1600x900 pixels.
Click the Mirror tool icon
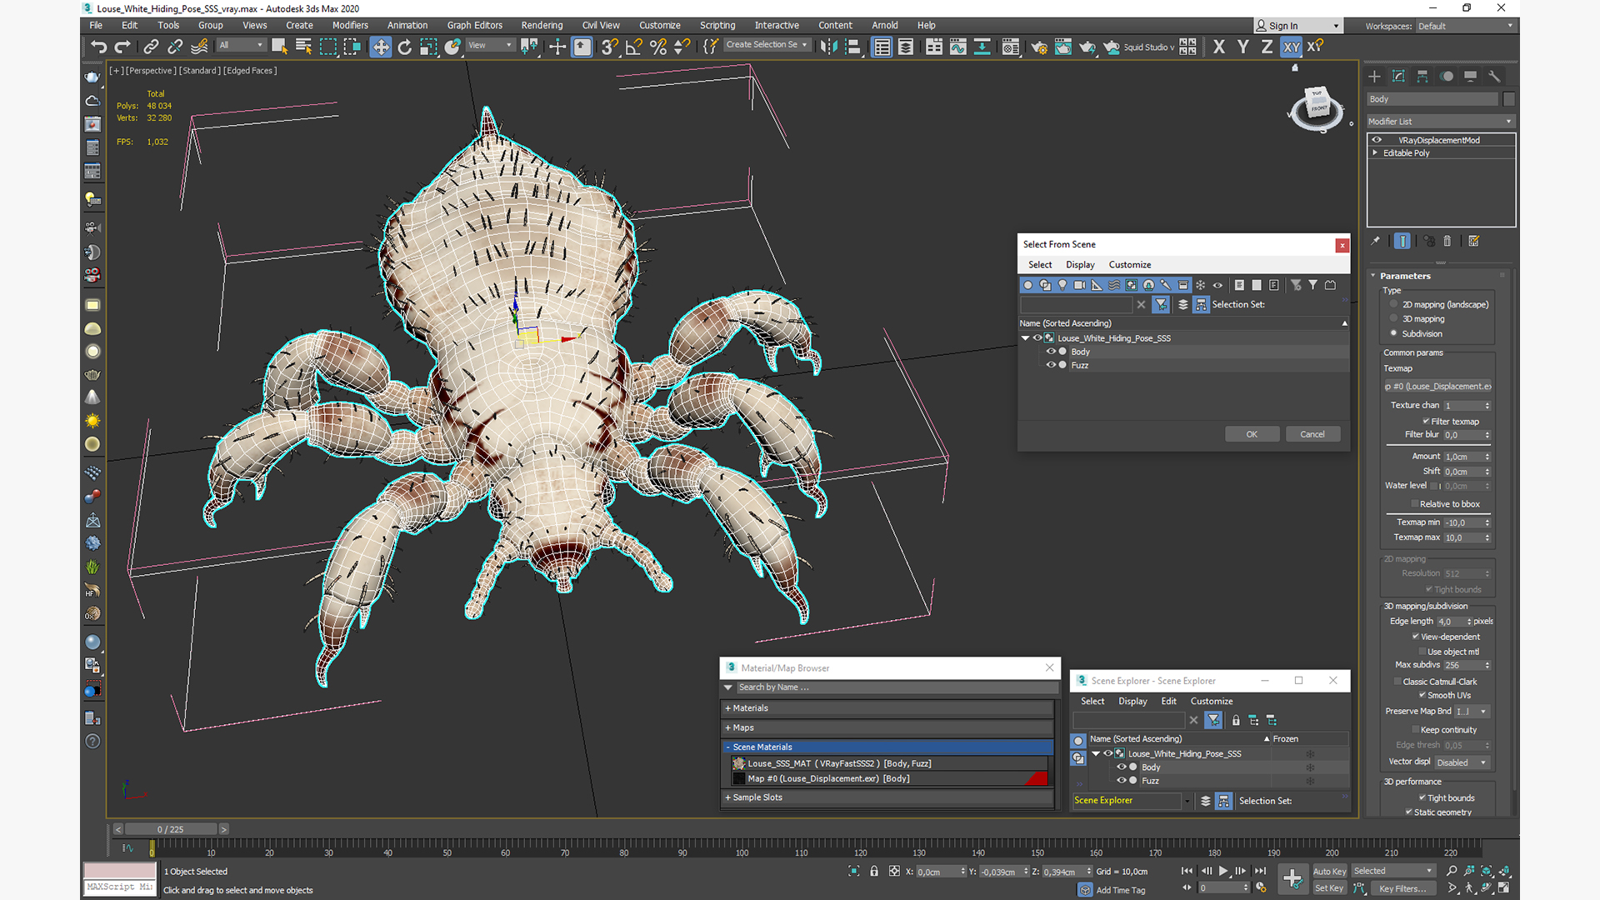coord(828,47)
